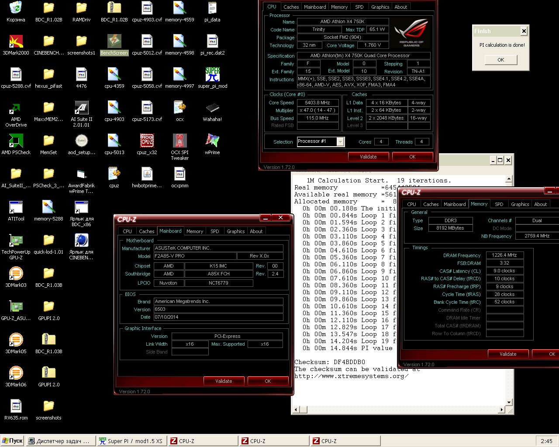Click the DRAM Frequency 1226.4 MHz value
559x447 pixels.
504,255
